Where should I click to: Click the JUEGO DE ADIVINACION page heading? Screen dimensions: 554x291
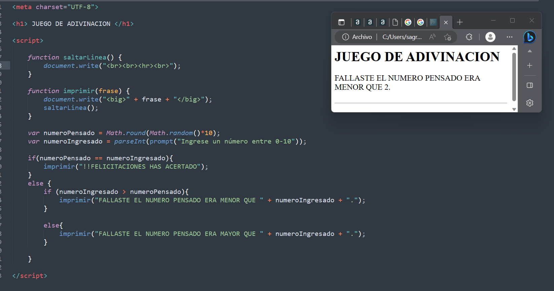click(417, 57)
